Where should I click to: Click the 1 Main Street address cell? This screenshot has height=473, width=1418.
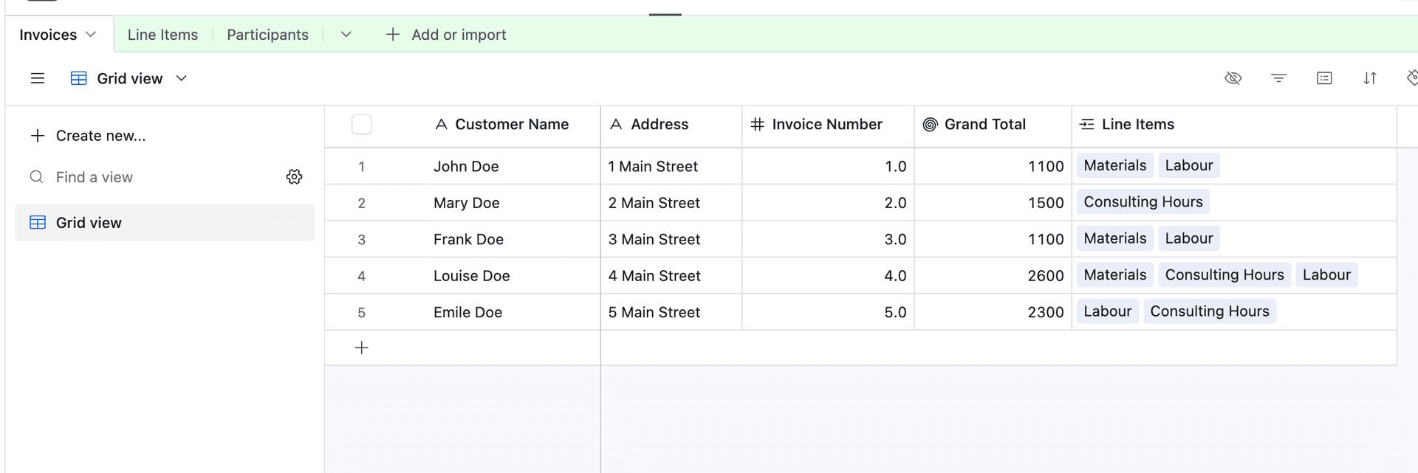(671, 167)
